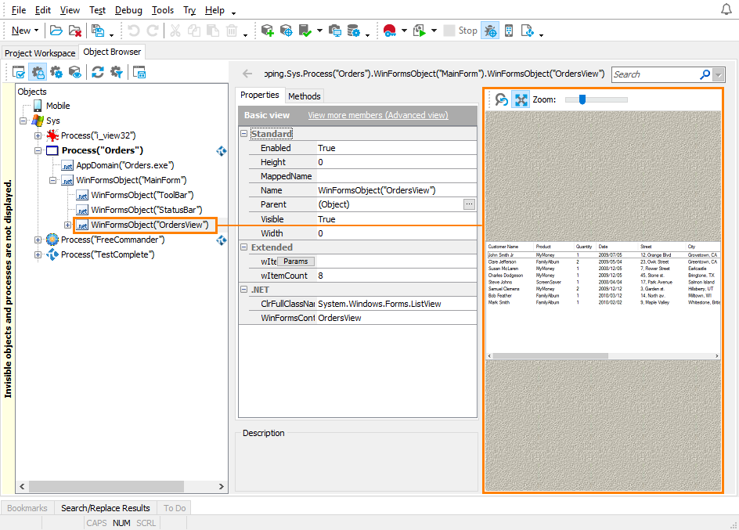739x530 pixels.
Task: Click the search magnifier icon
Action: [x=705, y=74]
